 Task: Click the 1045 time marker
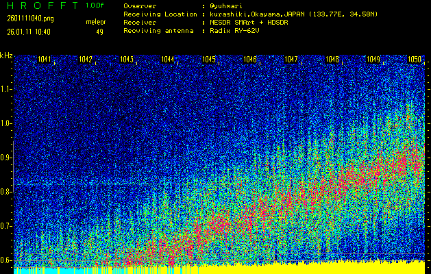(209, 60)
